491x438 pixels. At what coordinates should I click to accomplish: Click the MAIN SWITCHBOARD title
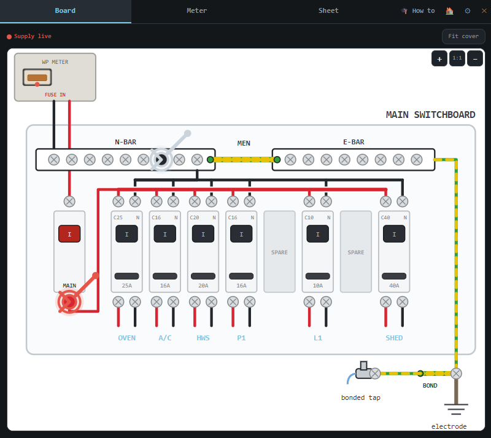point(430,115)
